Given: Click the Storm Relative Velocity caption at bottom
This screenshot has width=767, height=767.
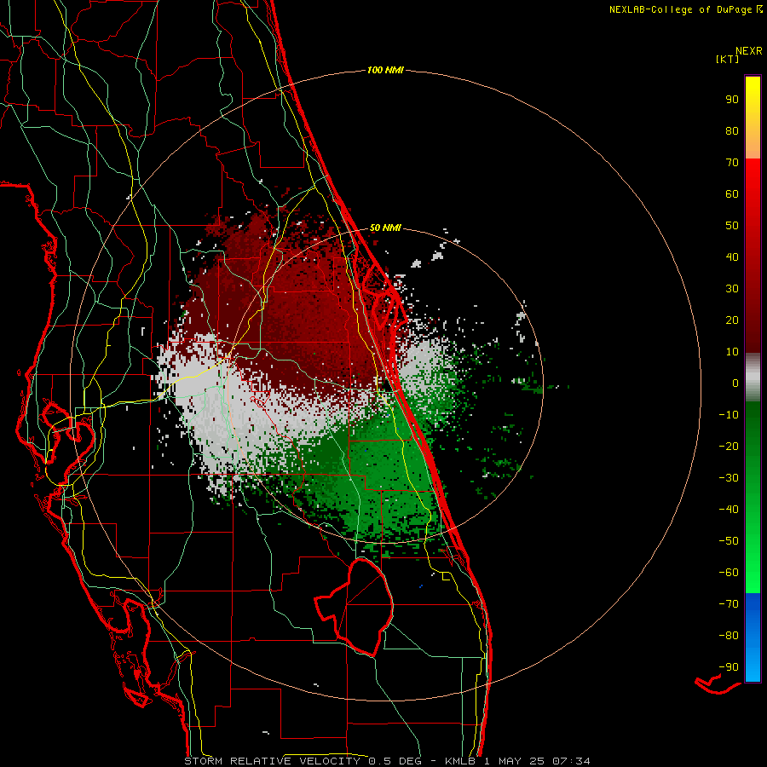Looking at the screenshot, I should (x=387, y=761).
